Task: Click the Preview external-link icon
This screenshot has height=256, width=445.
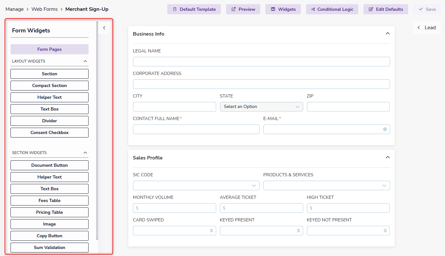Action: tap(234, 9)
